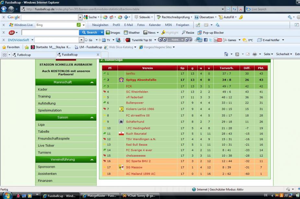The height and width of the screenshot is (199, 300).
Task: Switch to the Futbolcup browser tab
Action: (24, 55)
